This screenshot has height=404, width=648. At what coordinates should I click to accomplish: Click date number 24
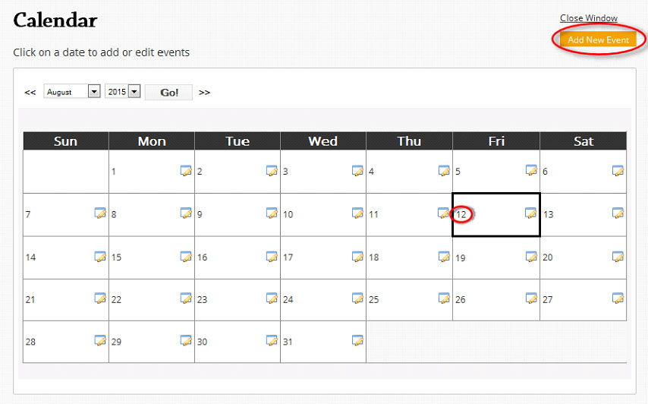coord(288,299)
